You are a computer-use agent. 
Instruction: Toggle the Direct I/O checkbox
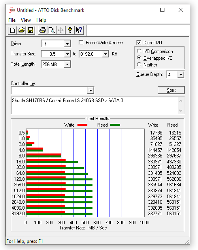point(139,43)
